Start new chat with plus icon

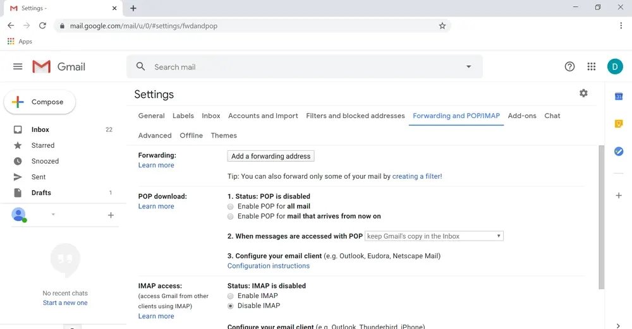(x=111, y=215)
